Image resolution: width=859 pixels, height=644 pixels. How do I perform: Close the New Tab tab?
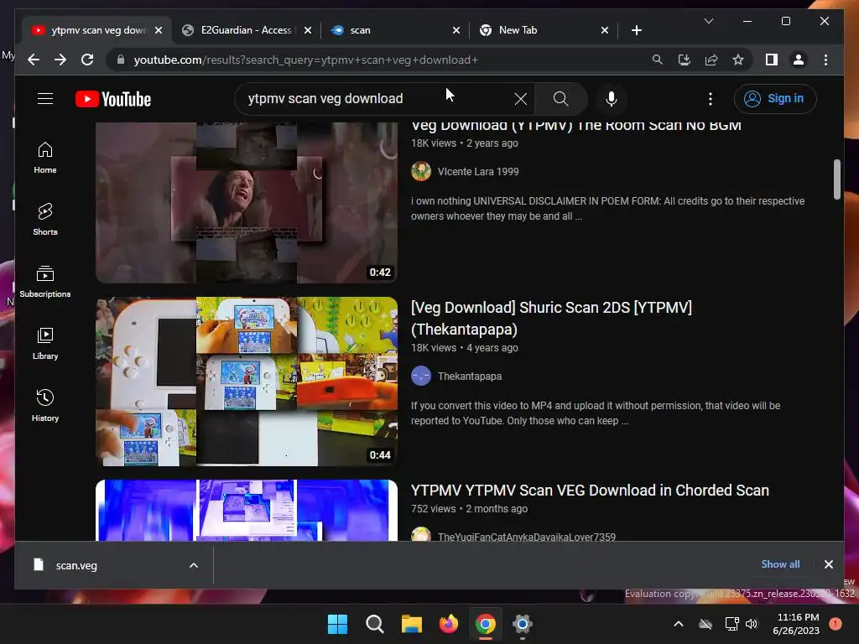605,30
